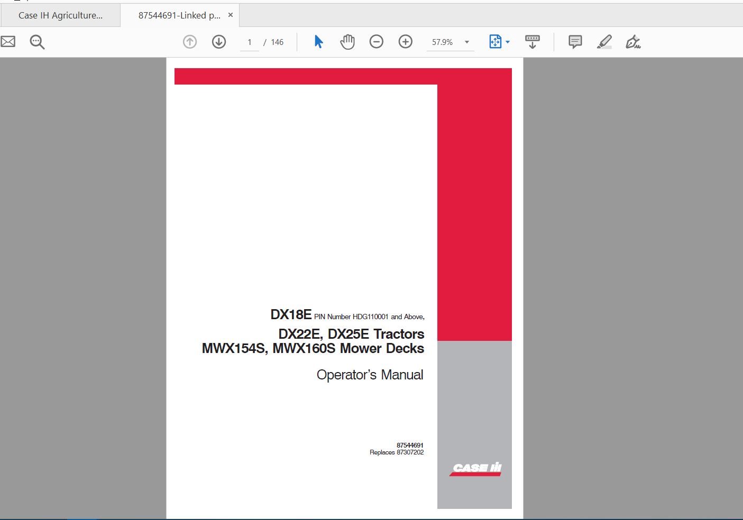The width and height of the screenshot is (743, 520).
Task: Zoom out with the minus button
Action: point(377,42)
